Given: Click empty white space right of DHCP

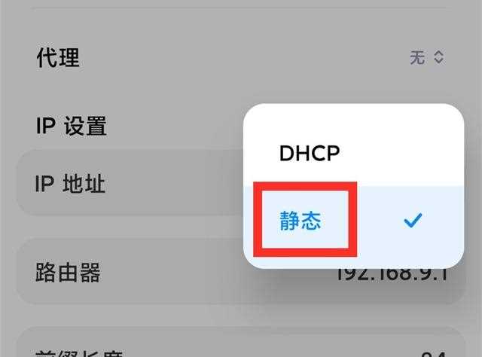Looking at the screenshot, I should pos(400,153).
